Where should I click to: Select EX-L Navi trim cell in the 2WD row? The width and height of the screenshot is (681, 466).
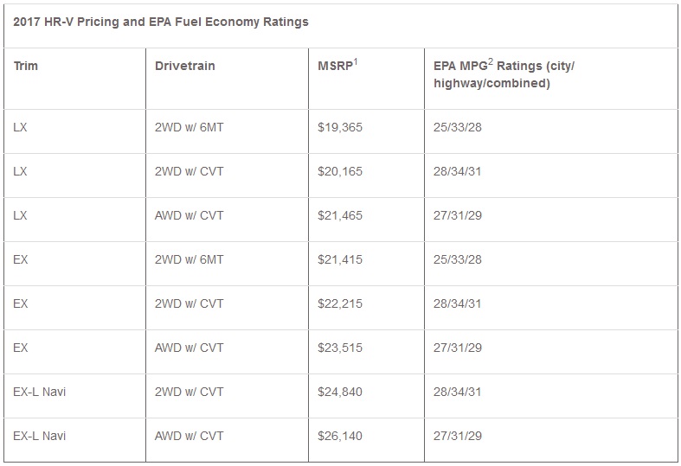(x=40, y=392)
